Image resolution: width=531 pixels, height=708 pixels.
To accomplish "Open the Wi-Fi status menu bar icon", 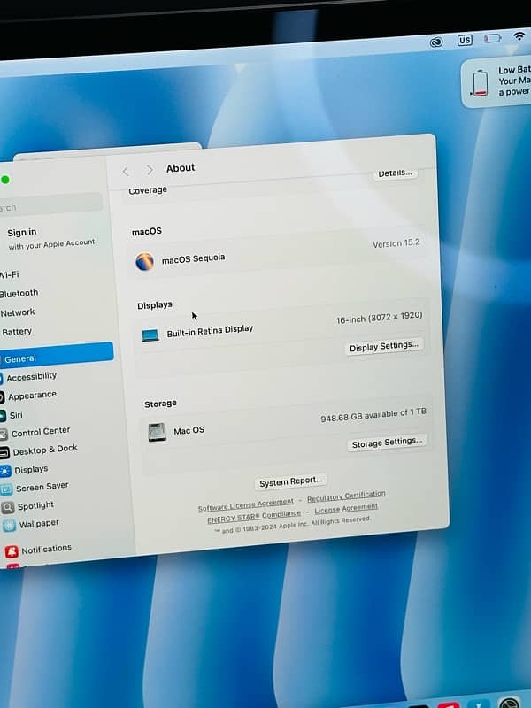I will [519, 37].
